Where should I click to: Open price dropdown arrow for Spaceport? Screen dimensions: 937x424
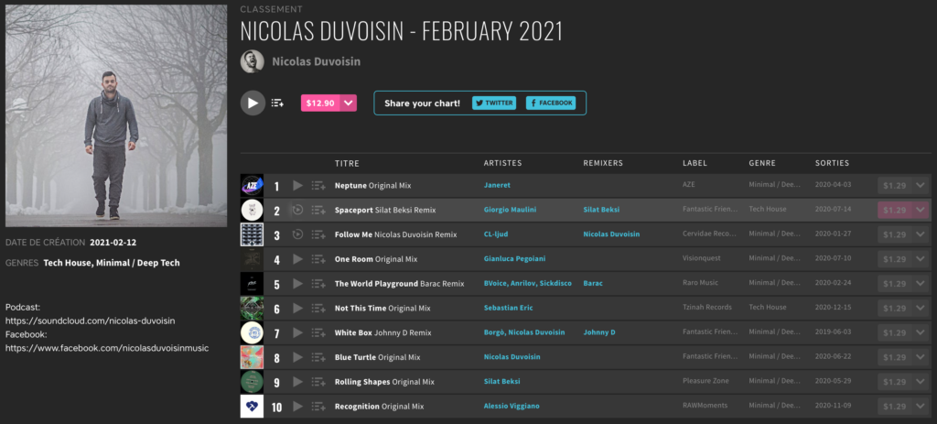[921, 210]
